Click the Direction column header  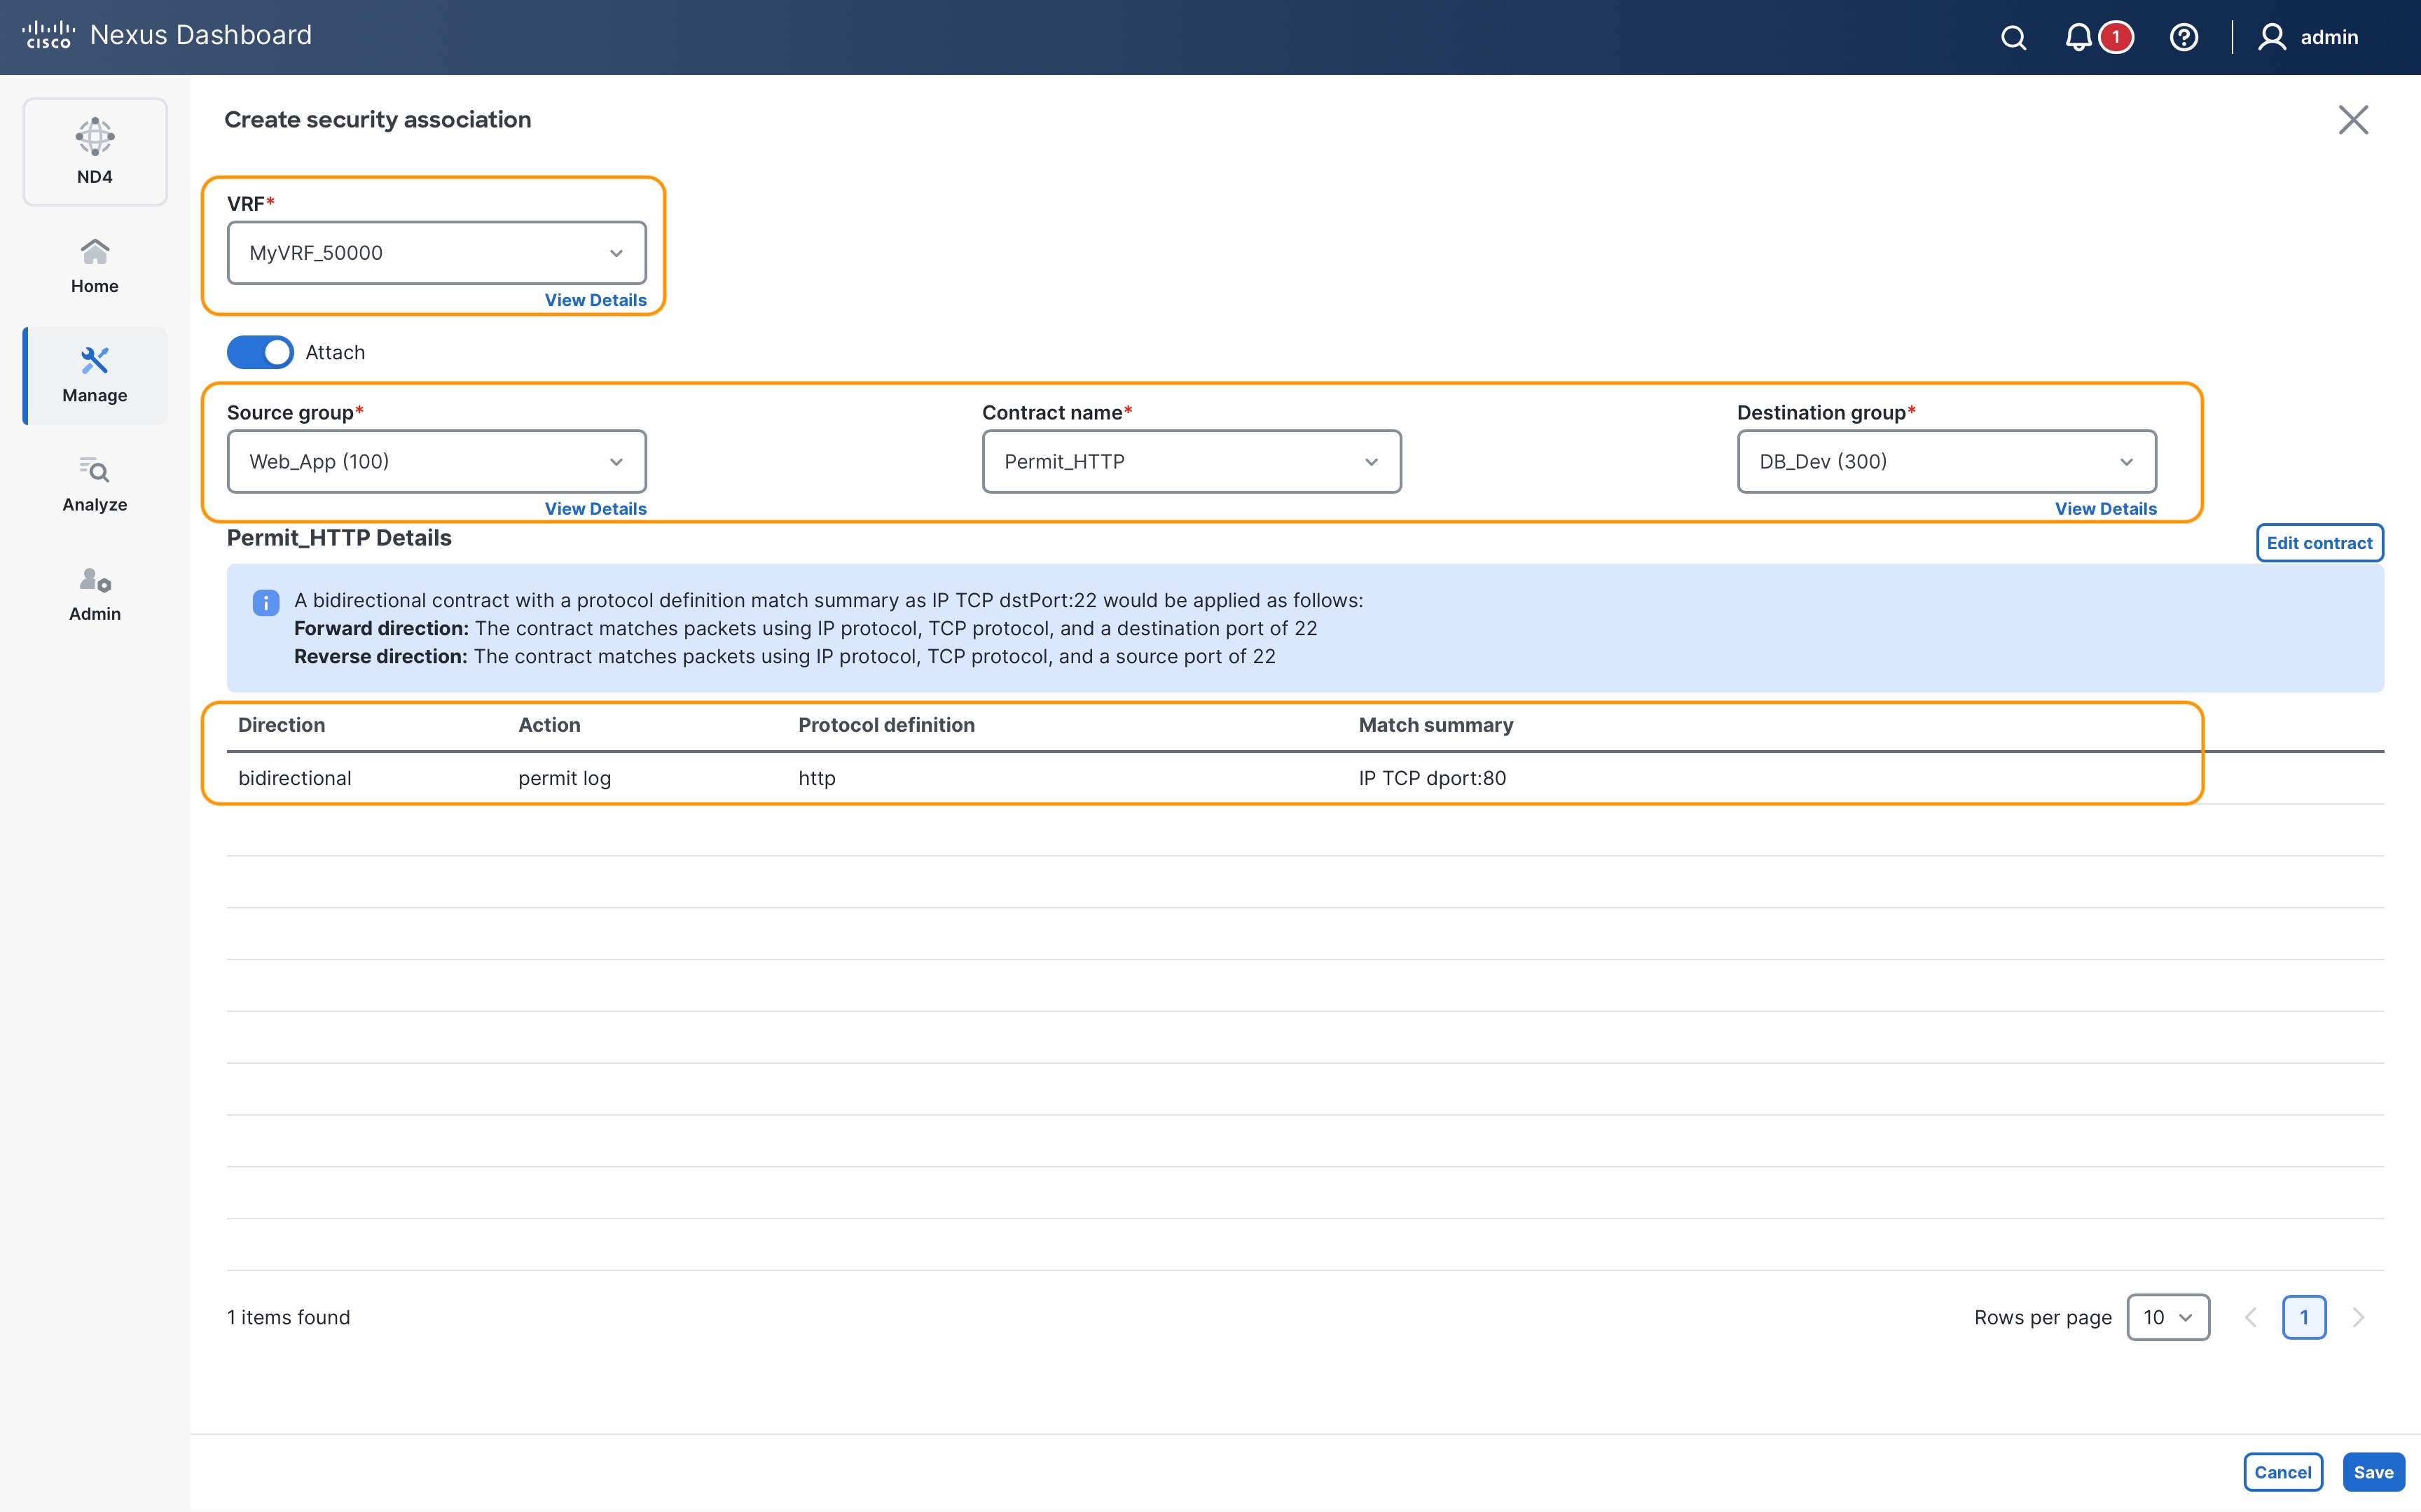tap(281, 725)
